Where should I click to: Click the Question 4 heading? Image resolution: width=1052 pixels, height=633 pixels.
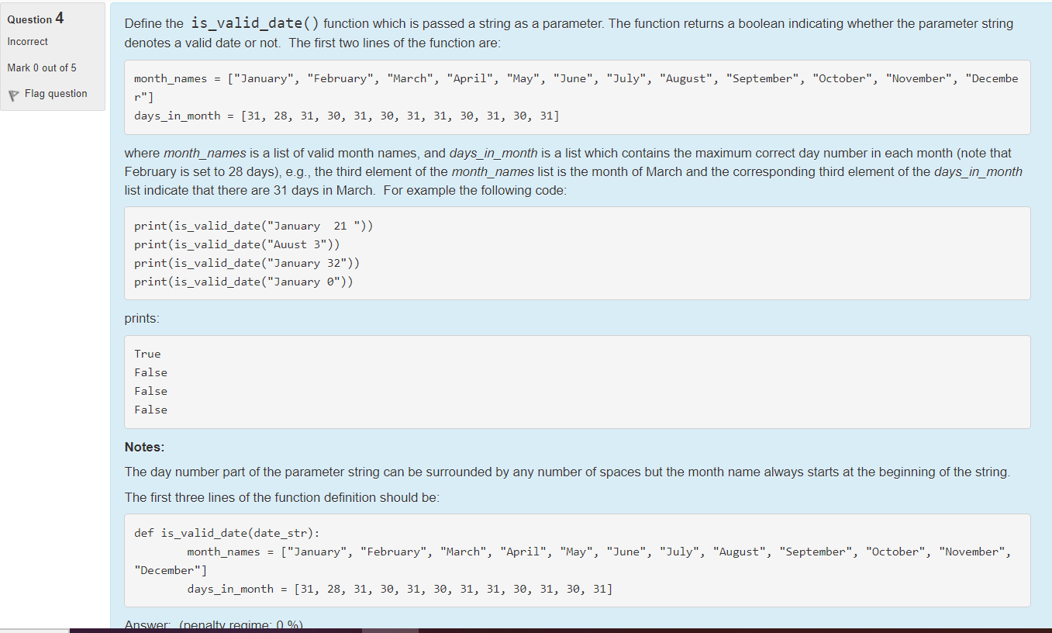[34, 18]
